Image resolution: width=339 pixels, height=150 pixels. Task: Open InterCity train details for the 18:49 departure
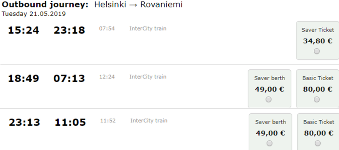point(148,77)
